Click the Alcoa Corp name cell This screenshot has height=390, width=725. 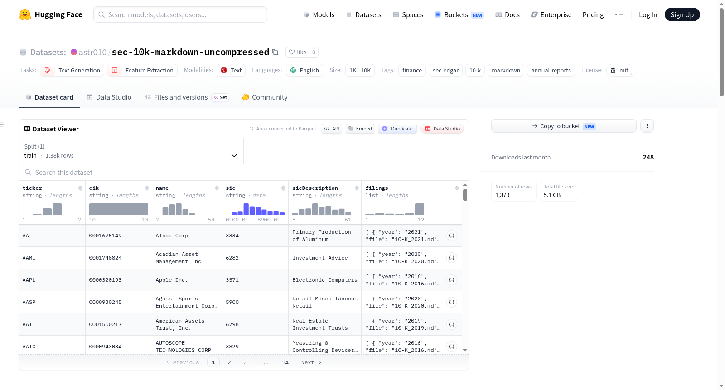187,236
